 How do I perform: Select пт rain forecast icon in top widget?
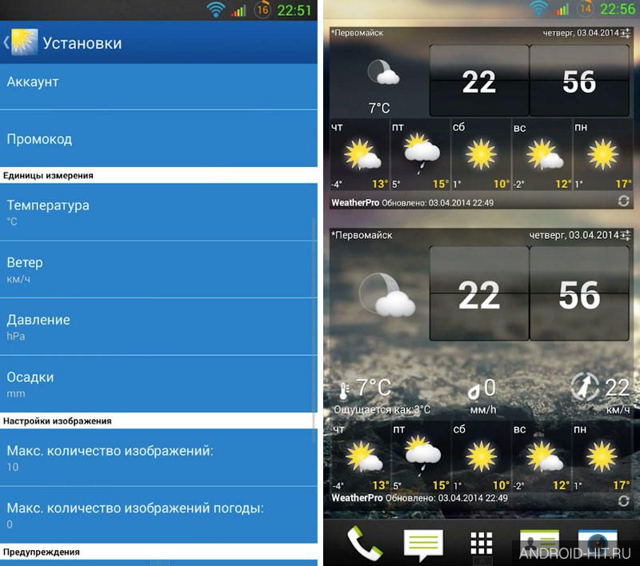click(x=421, y=153)
